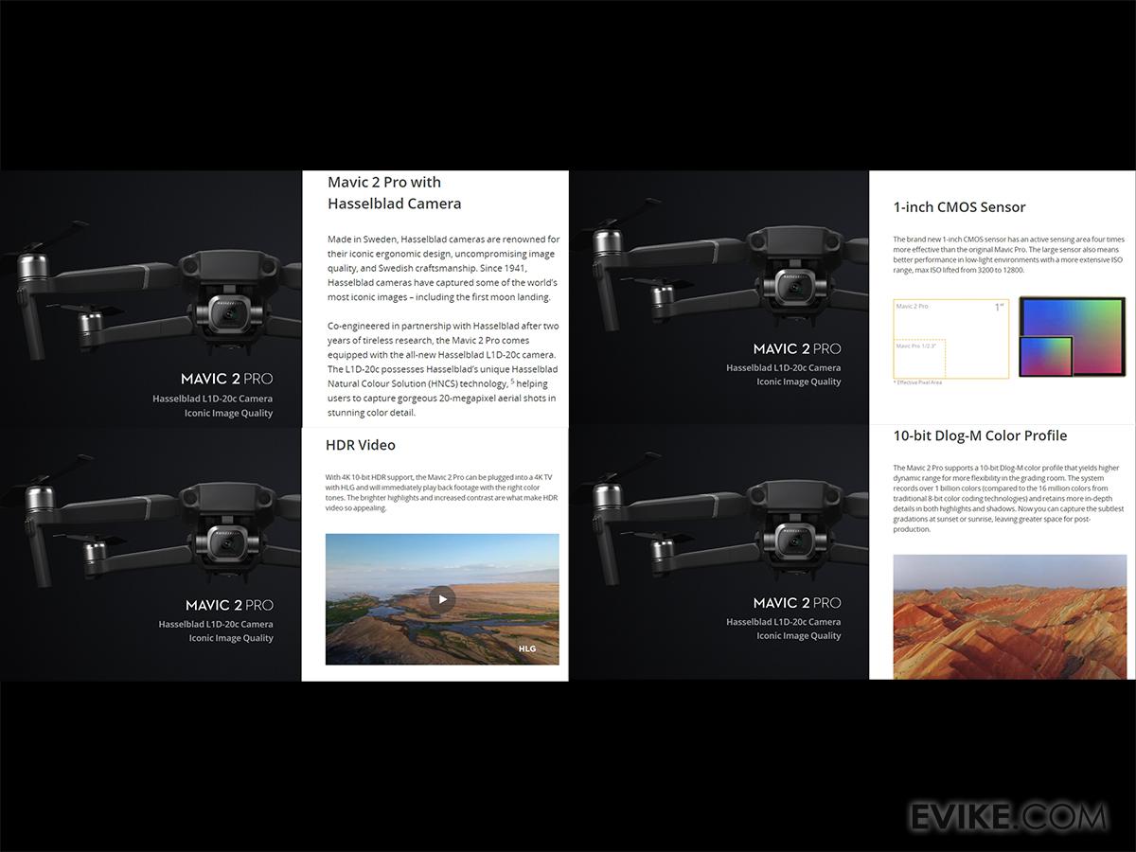This screenshot has width=1136, height=852.
Task: Click the superscript footnote 5 after HNCS technology
Action: [513, 382]
